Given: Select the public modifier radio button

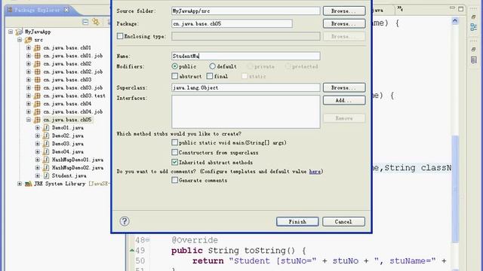Looking at the screenshot, I should [x=174, y=66].
